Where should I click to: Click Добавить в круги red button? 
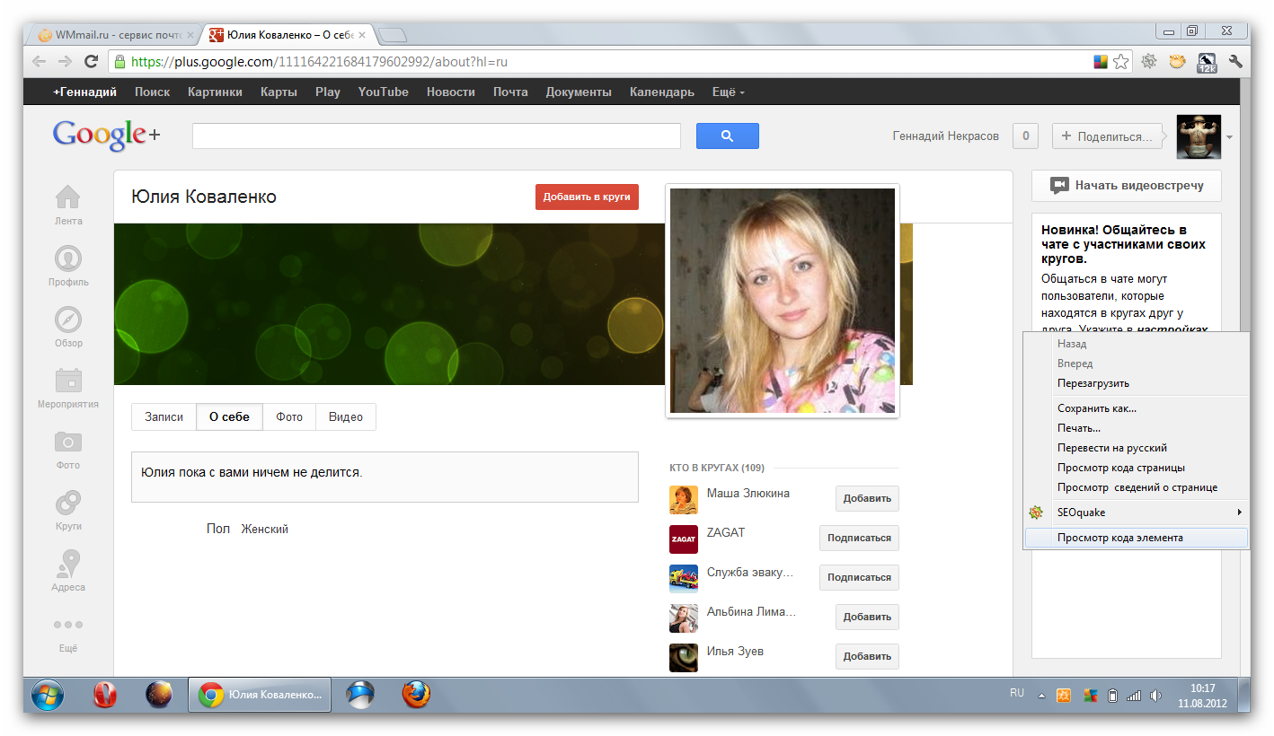point(587,197)
